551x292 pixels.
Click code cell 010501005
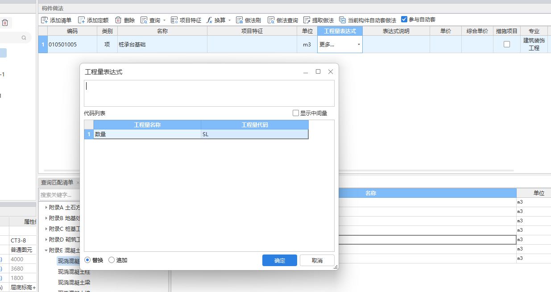click(72, 45)
